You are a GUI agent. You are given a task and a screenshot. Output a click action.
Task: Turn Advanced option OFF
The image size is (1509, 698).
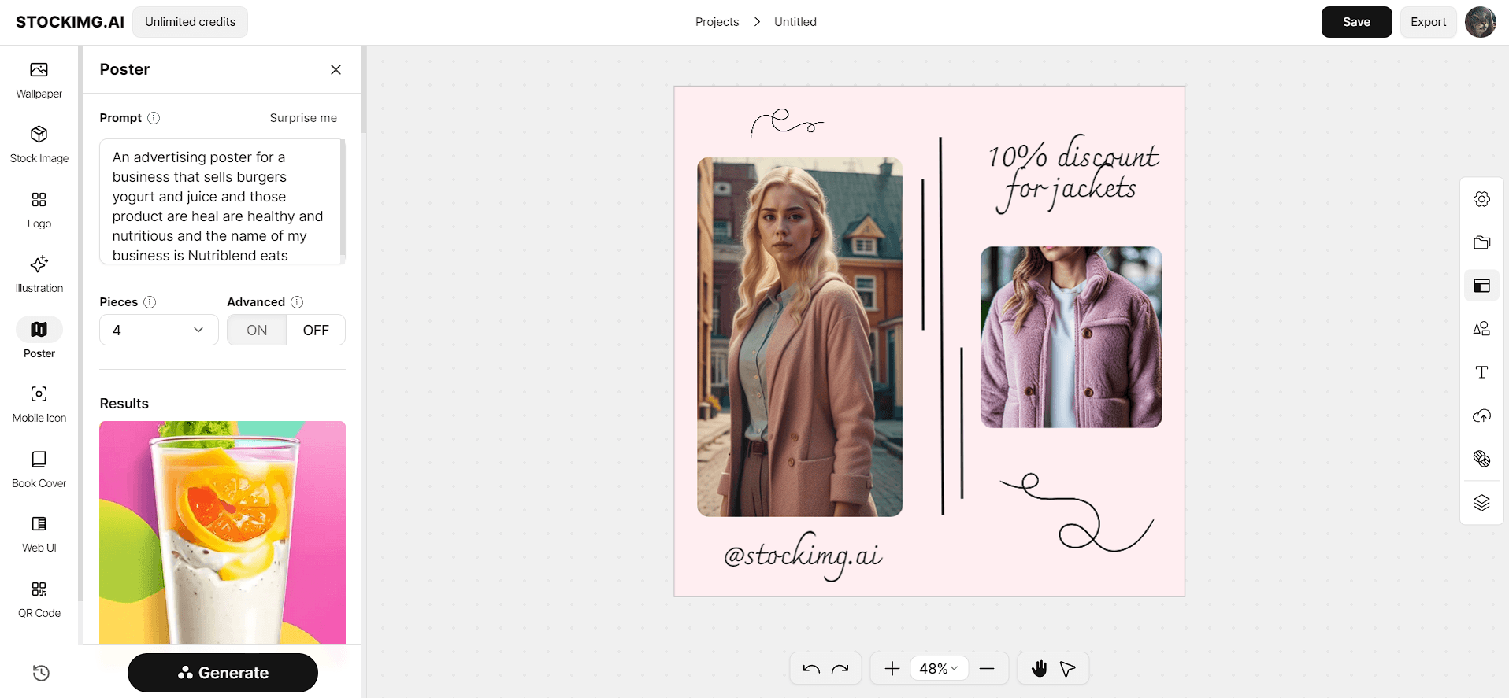[x=316, y=330]
